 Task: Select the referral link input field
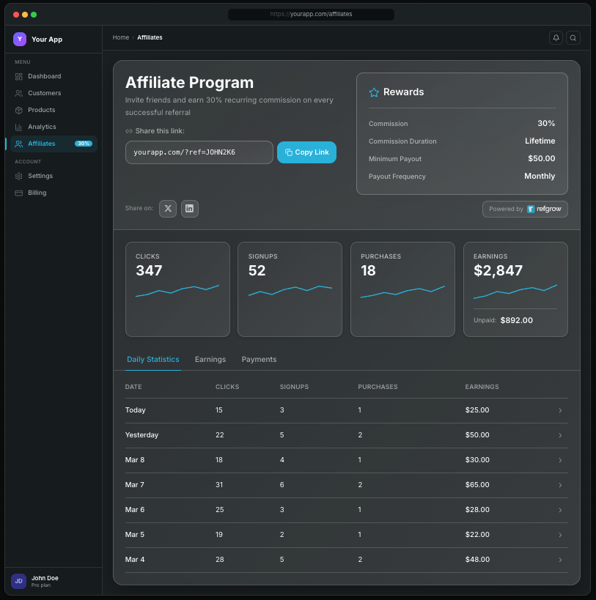tap(199, 152)
